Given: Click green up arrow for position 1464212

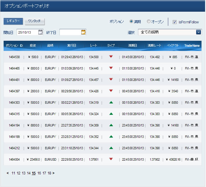Looking at the screenshot, I should pos(111,148).
